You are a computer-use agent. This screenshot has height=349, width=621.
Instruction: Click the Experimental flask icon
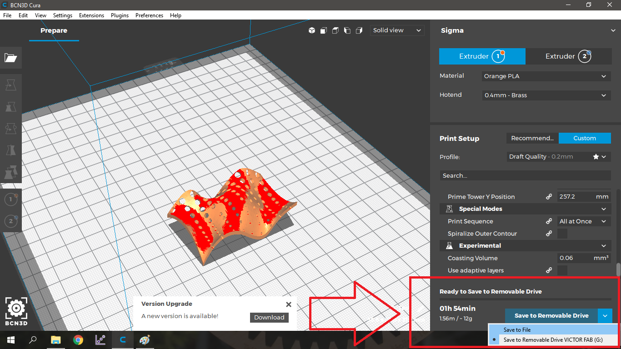click(x=450, y=246)
